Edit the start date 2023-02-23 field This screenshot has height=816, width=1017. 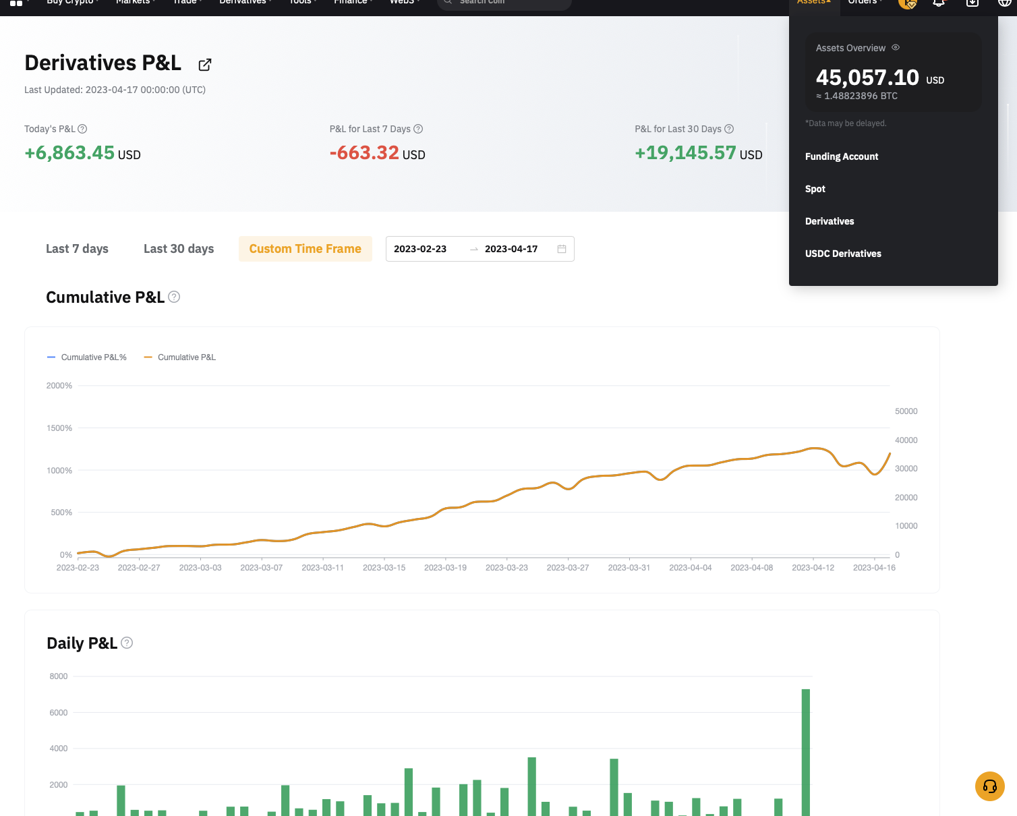coord(420,249)
